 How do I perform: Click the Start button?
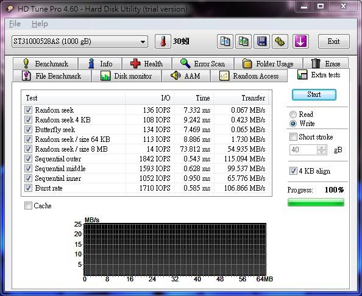click(314, 94)
